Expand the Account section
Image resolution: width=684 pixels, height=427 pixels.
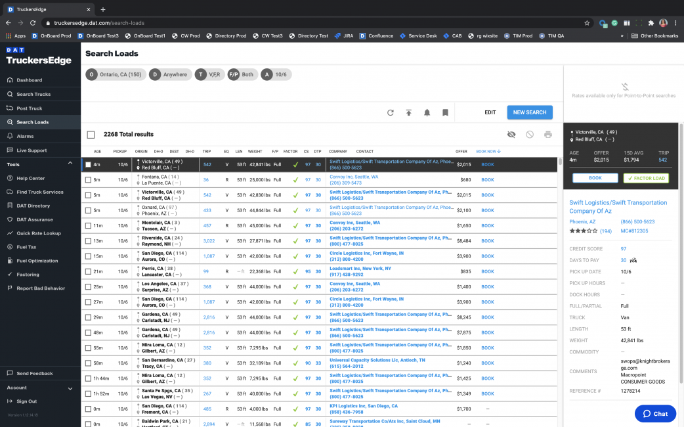coord(70,389)
